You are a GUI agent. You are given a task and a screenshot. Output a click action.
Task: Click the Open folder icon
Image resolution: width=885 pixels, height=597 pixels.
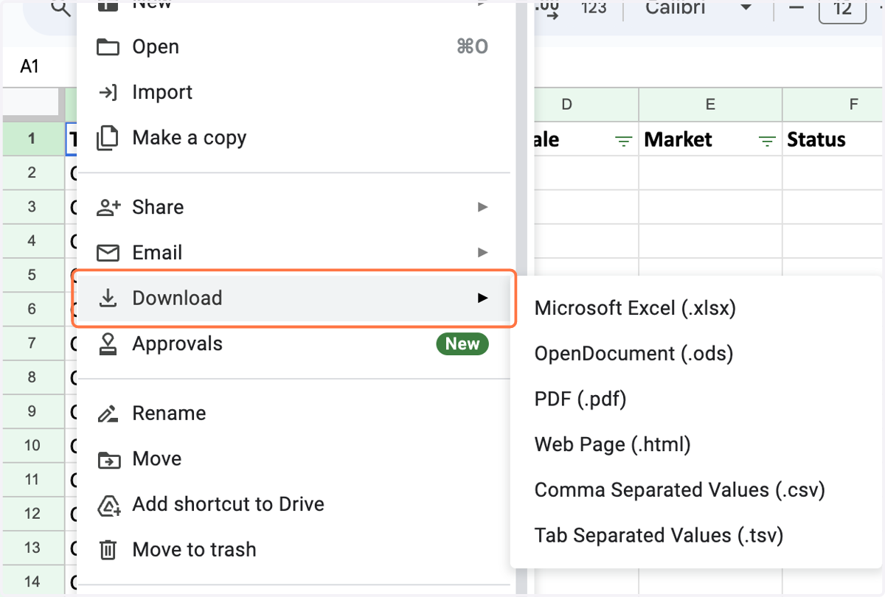pyautogui.click(x=108, y=47)
